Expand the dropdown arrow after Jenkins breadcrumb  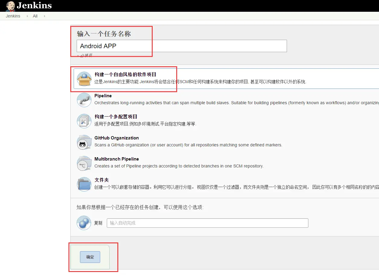27,16
